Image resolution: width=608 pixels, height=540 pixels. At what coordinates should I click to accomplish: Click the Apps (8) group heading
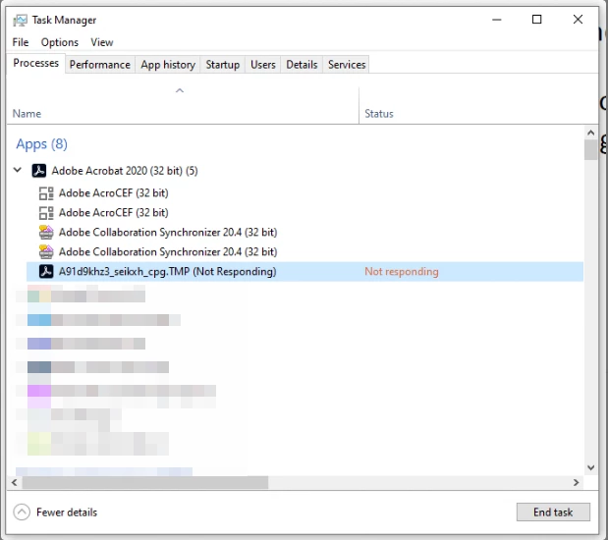pos(41,143)
